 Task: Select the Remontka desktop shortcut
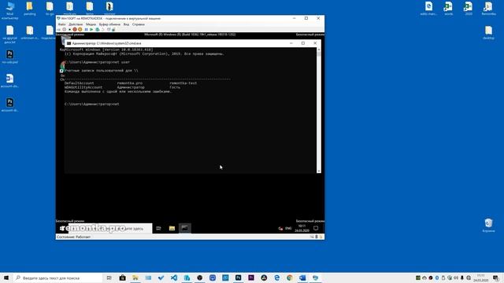[488, 9]
